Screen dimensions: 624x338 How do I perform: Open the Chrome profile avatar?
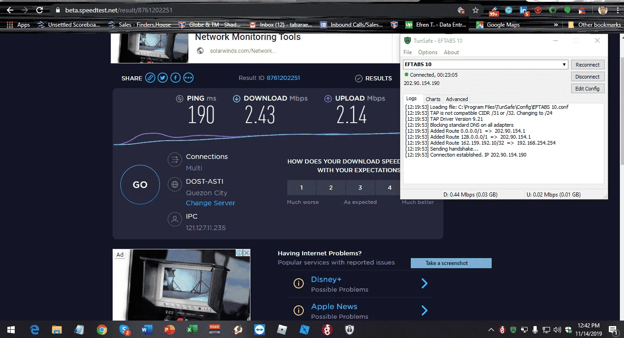tap(603, 10)
